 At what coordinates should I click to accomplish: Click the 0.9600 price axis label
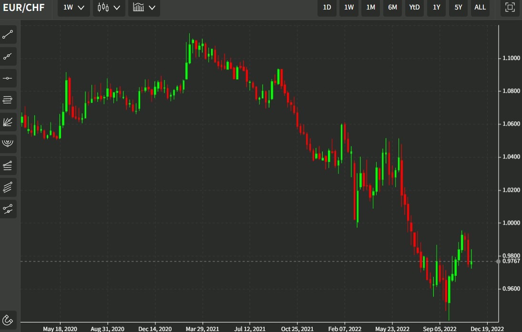pyautogui.click(x=511, y=289)
